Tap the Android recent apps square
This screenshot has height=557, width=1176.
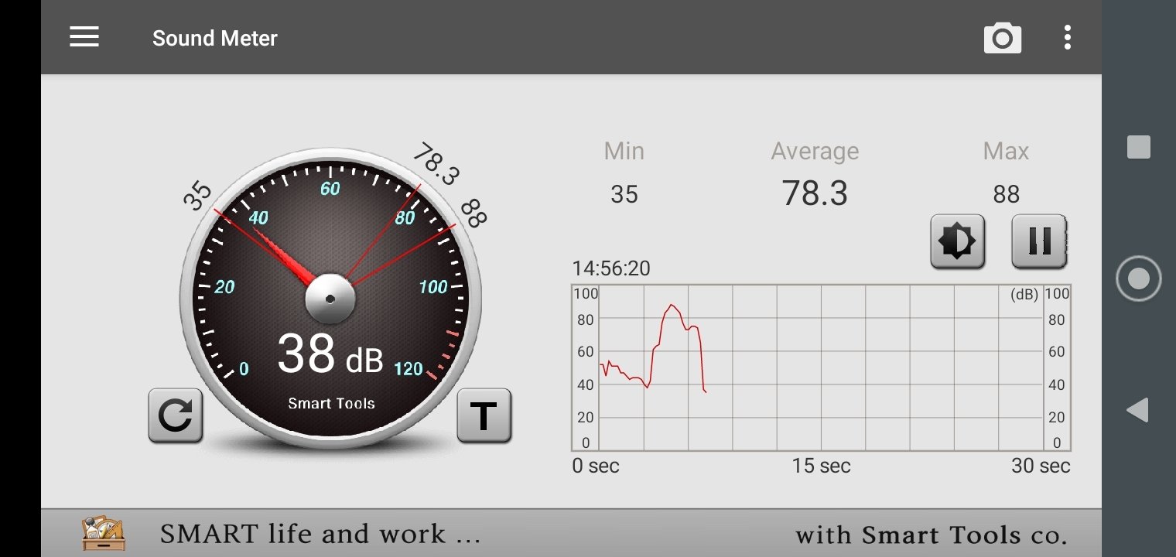1138,147
